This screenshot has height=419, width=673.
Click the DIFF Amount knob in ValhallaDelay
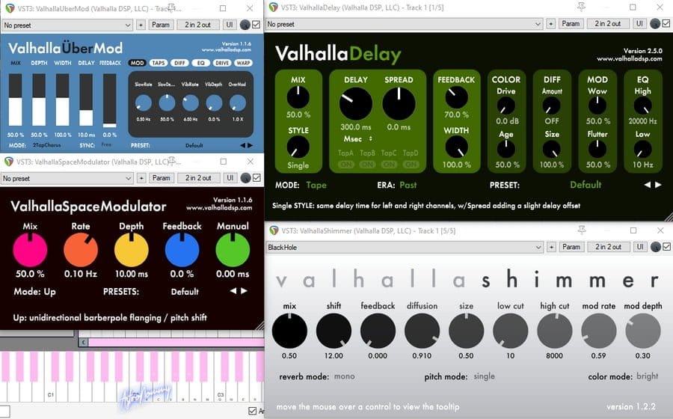(552, 105)
